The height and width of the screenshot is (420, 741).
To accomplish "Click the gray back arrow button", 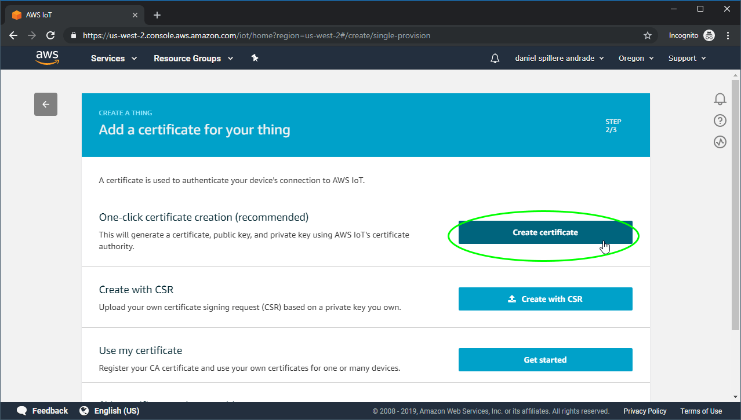I will click(x=46, y=104).
